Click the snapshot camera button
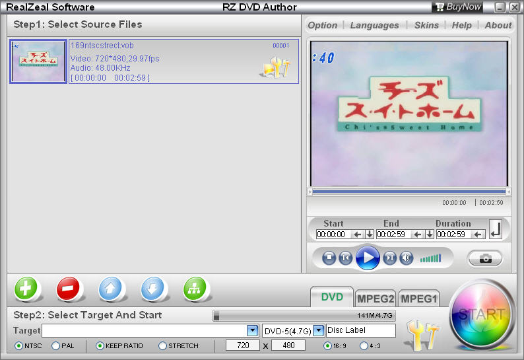Viewport: 524px width, 360px height. click(x=485, y=258)
